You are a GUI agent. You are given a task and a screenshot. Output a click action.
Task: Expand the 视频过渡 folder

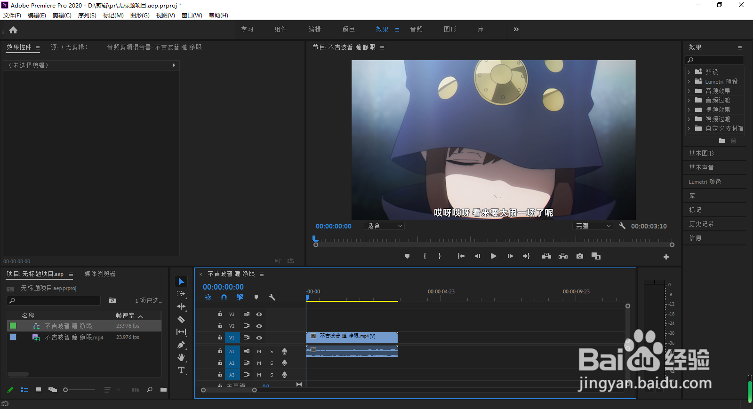pyautogui.click(x=689, y=119)
